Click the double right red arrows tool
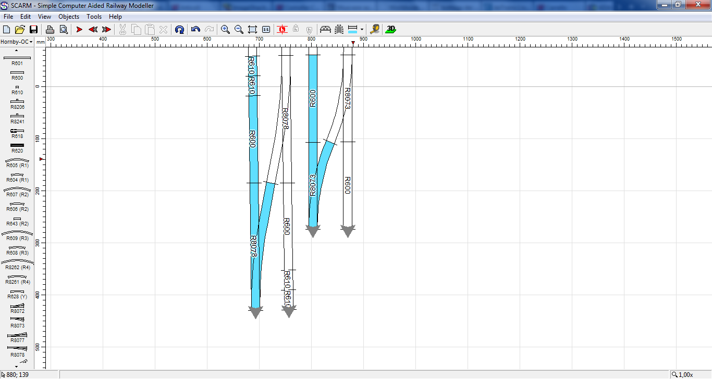712x379 pixels. (106, 30)
